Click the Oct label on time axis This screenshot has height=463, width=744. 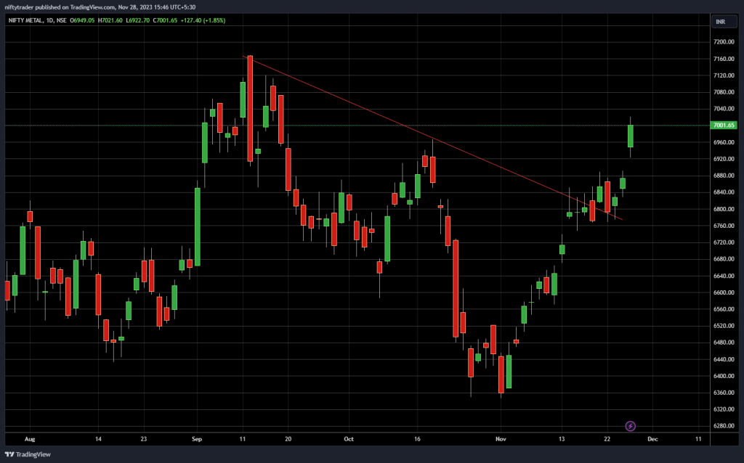349,439
